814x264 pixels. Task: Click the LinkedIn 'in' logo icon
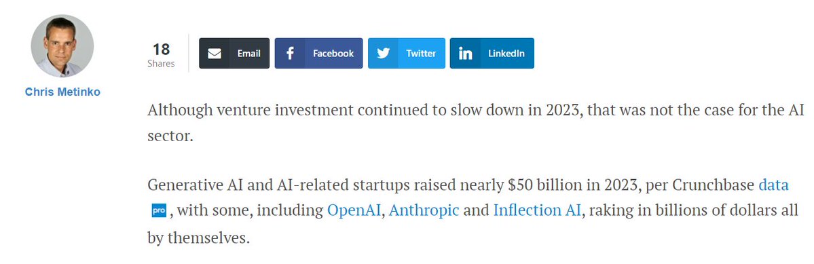point(465,54)
